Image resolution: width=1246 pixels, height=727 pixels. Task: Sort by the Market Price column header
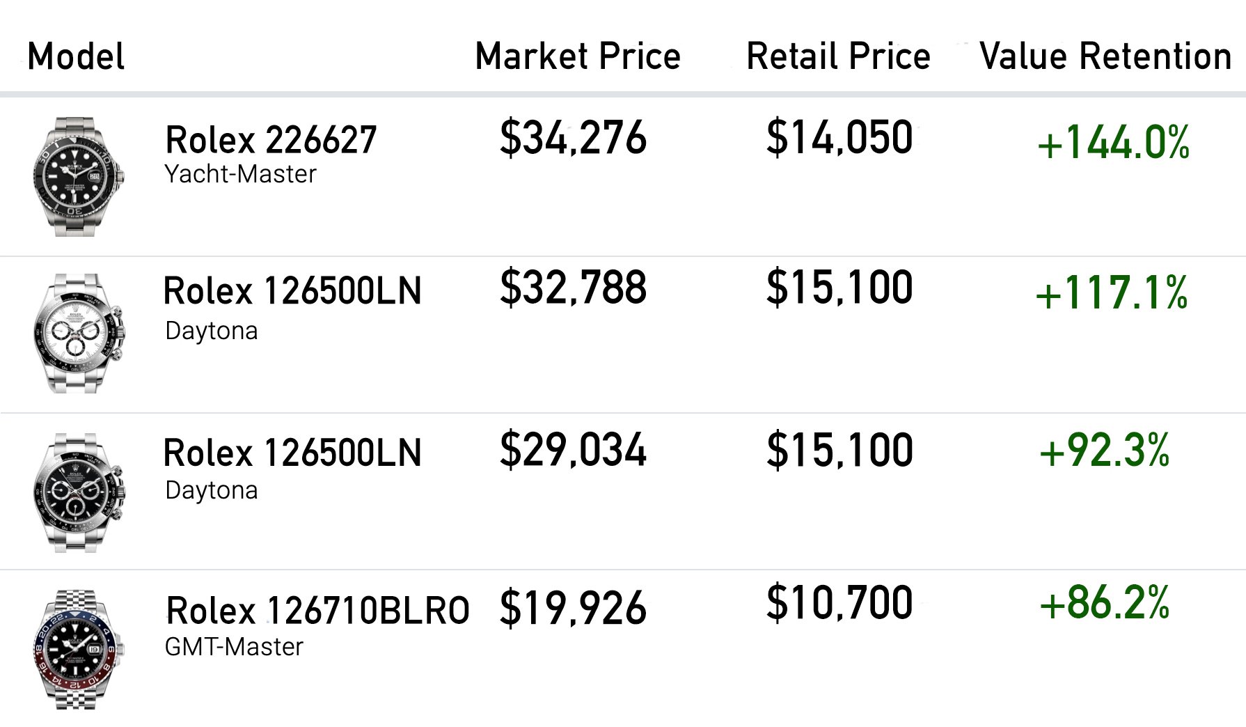578,56
